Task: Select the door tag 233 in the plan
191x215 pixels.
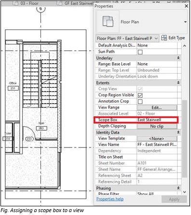Action: 29,139
